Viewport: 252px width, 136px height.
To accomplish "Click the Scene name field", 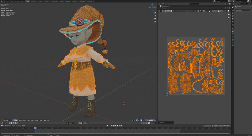I will (222, 1).
